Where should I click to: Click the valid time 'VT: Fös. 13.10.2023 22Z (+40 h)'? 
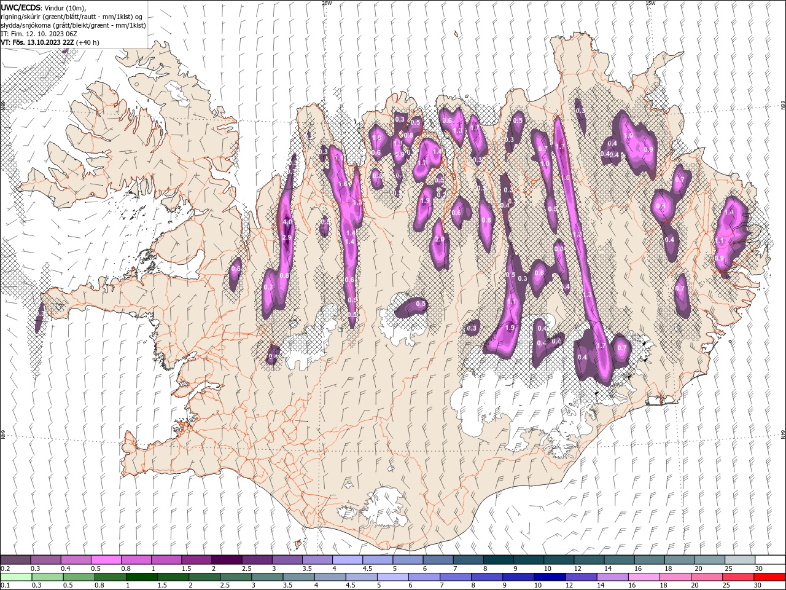(x=50, y=42)
